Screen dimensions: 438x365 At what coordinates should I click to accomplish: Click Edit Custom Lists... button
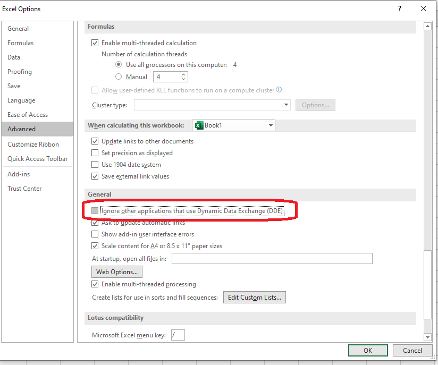(254, 297)
